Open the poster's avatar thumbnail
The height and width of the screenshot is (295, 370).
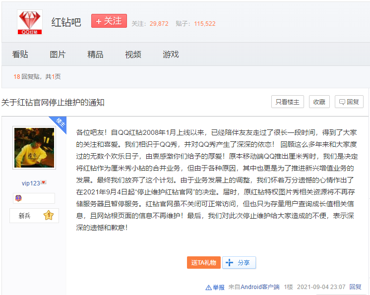click(34, 147)
